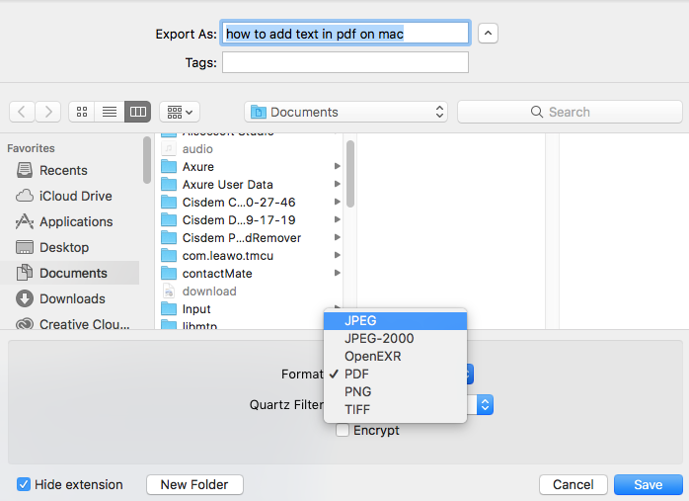Expand the com.leawo.tmcu folder arrow

(337, 255)
